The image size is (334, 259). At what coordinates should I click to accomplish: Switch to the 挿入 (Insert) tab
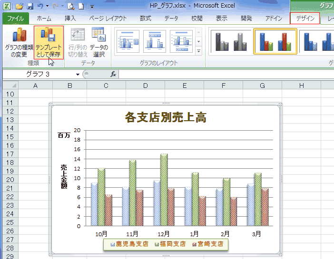(70, 19)
